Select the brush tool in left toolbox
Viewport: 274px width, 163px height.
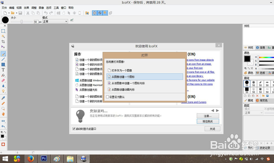tap(3, 54)
